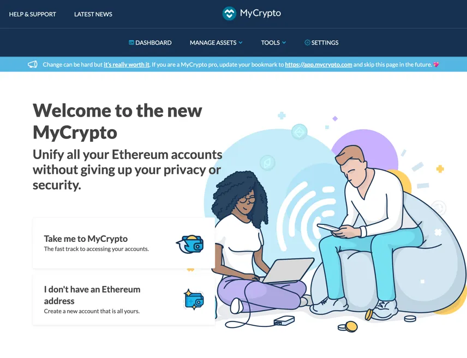Click the MyCrypto wordmark in header
This screenshot has width=467, height=358.
tap(260, 14)
